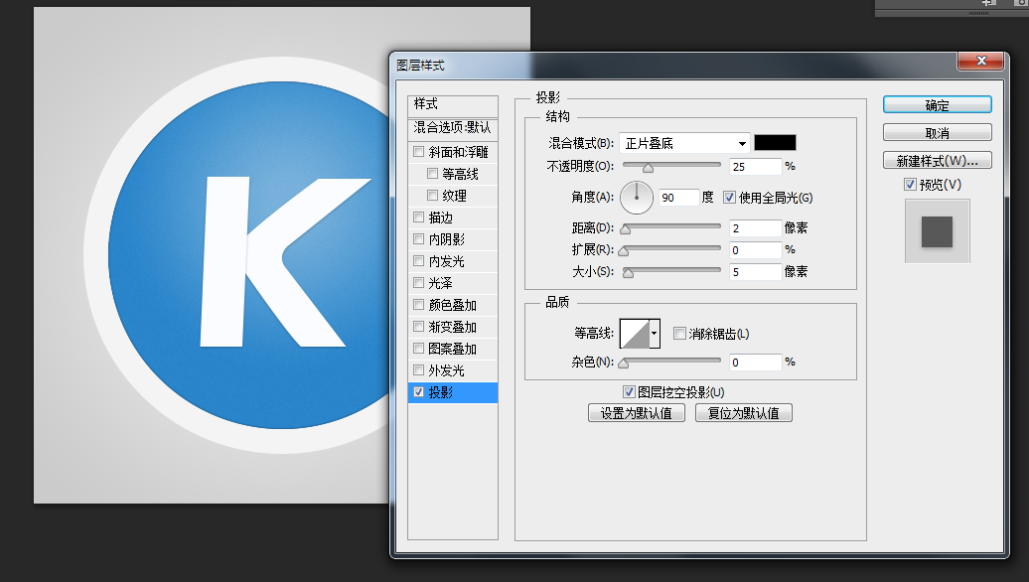Enable the Anti-aliased checkbox for contour
Image resolution: width=1029 pixels, height=582 pixels.
pyautogui.click(x=679, y=333)
